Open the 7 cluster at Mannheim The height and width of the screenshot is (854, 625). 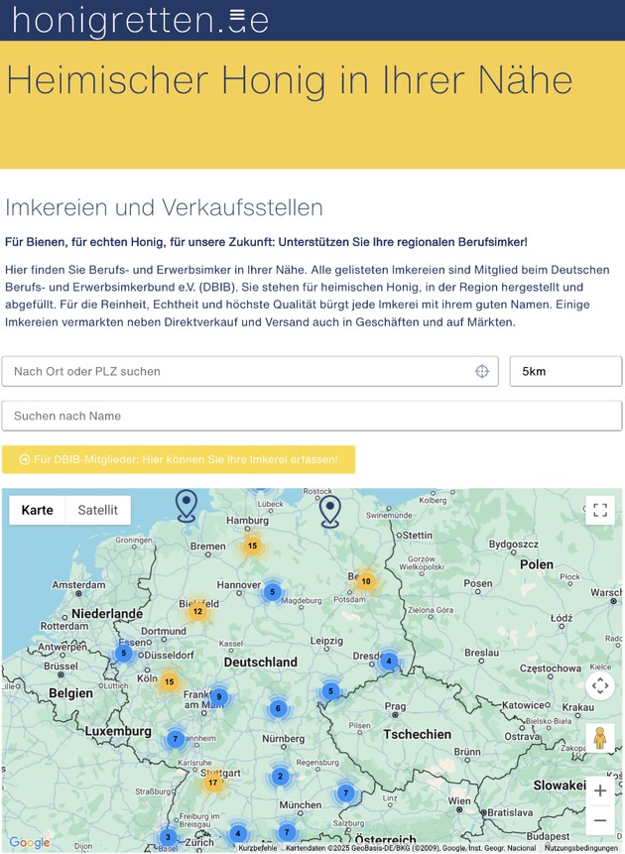[176, 739]
